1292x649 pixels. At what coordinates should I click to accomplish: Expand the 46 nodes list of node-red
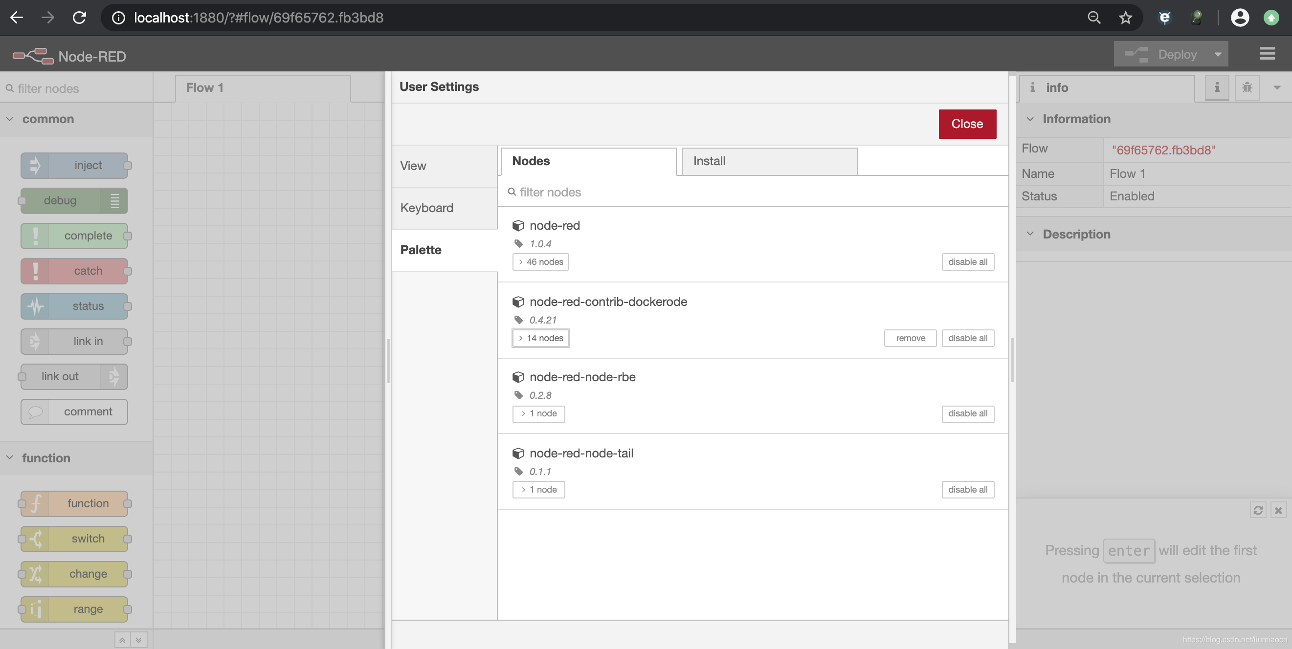coord(541,261)
